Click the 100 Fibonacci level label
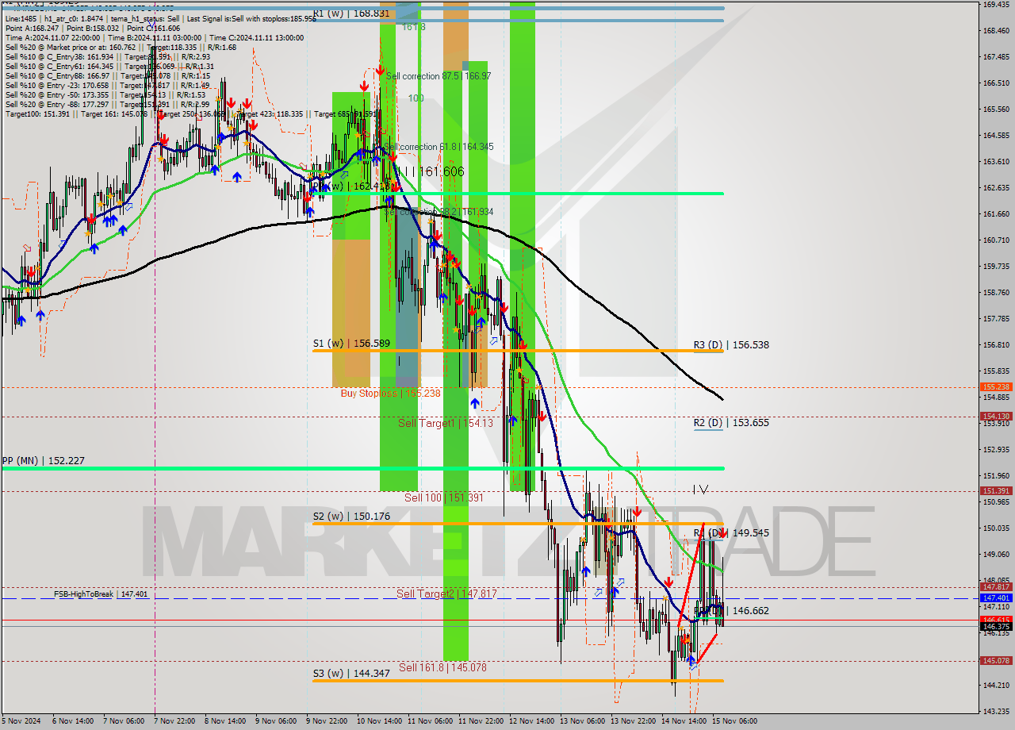The image size is (1015, 730). coord(416,98)
